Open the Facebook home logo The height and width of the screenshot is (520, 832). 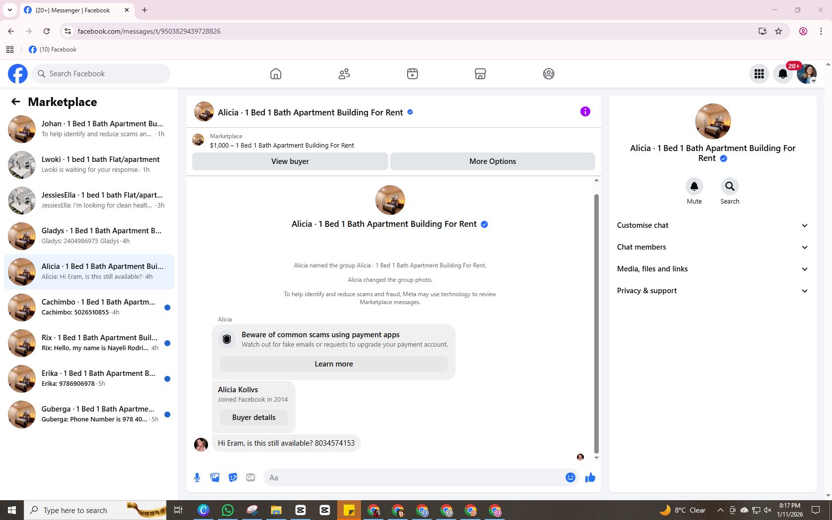18,74
